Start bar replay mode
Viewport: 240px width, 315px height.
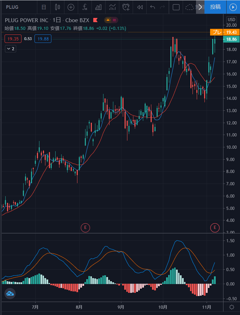tap(140, 7)
